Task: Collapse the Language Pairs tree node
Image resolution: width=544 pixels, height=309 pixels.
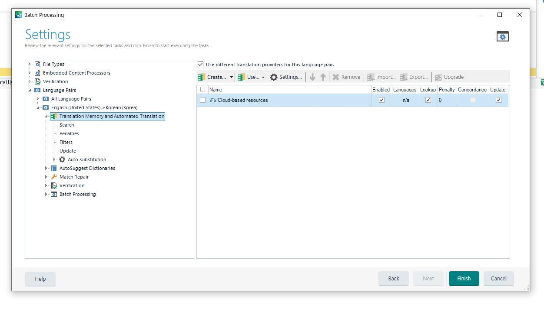Action: point(30,90)
